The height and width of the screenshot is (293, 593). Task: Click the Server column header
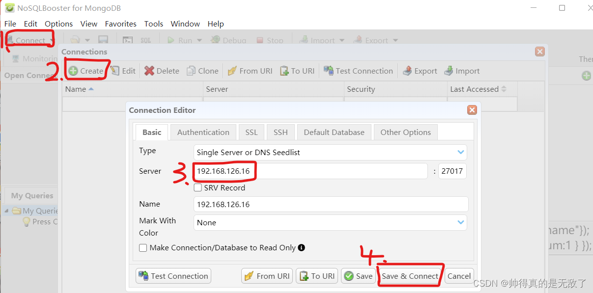pos(274,89)
